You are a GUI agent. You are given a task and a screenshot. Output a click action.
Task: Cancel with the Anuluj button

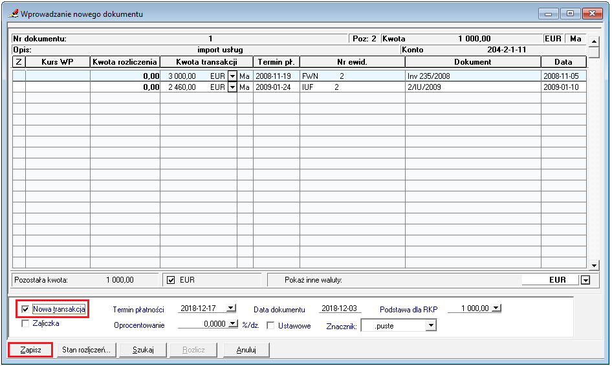click(x=246, y=350)
